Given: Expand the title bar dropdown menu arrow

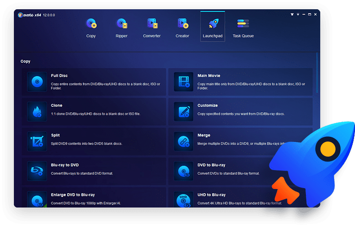Looking at the screenshot, I should click(x=298, y=14).
